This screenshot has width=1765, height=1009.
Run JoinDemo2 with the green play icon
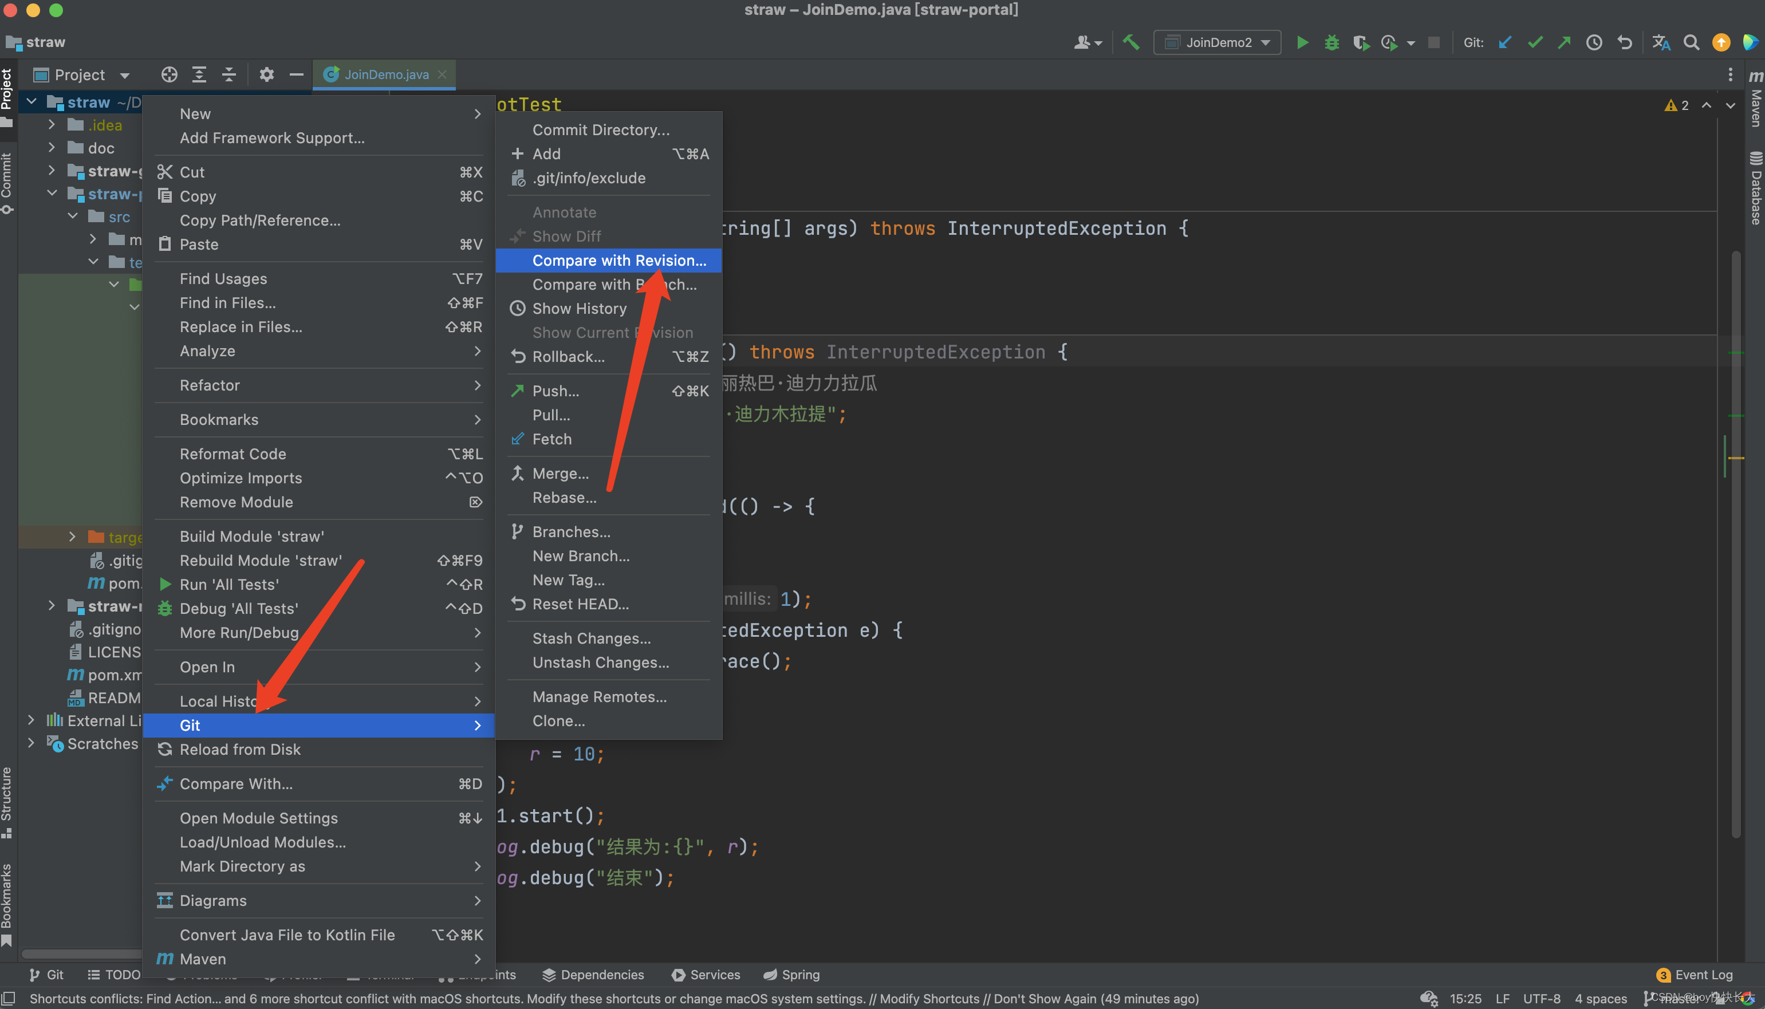coord(1302,42)
